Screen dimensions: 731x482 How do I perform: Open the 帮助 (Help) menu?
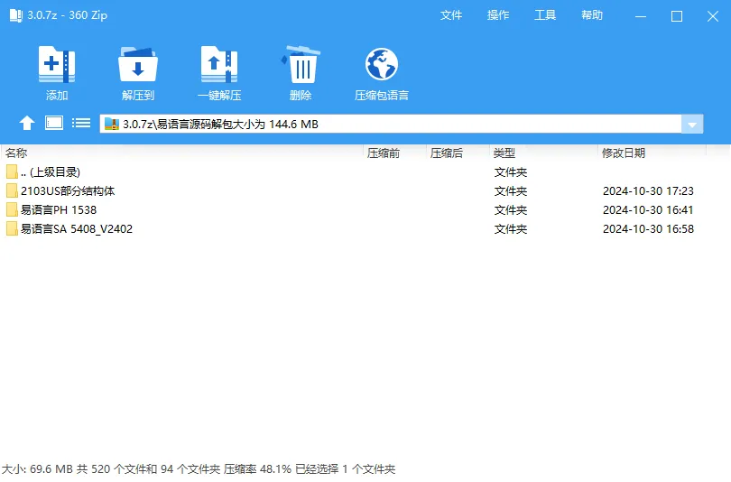(x=592, y=15)
